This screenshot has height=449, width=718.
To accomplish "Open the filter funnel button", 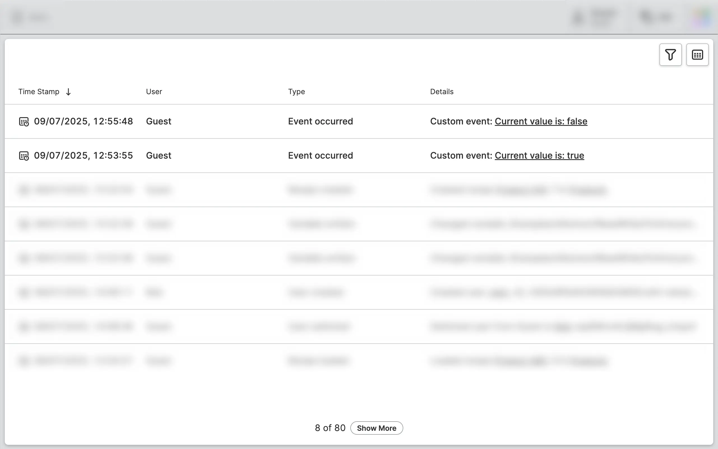I will point(670,55).
